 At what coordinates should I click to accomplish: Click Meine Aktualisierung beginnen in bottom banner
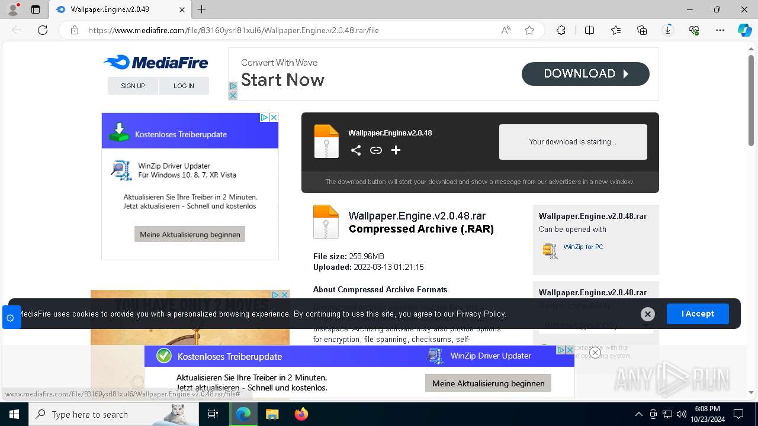tap(488, 383)
